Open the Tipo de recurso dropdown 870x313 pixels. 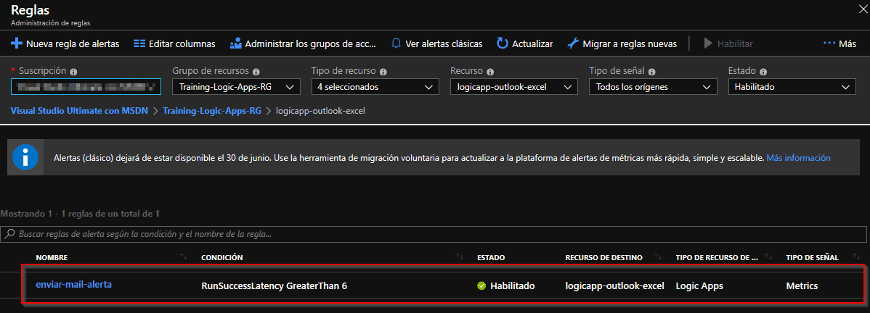point(375,87)
